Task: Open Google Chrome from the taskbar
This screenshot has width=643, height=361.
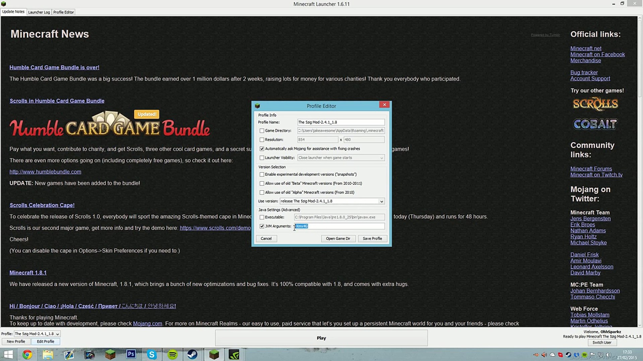Action: pos(27,354)
